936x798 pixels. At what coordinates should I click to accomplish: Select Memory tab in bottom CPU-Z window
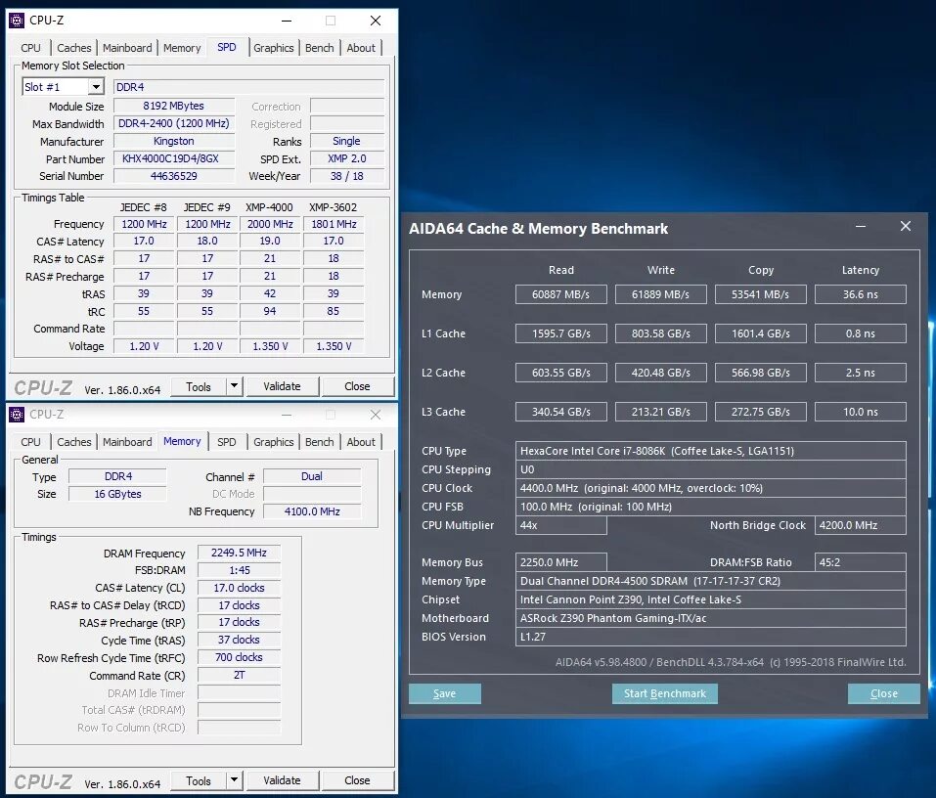click(x=182, y=441)
